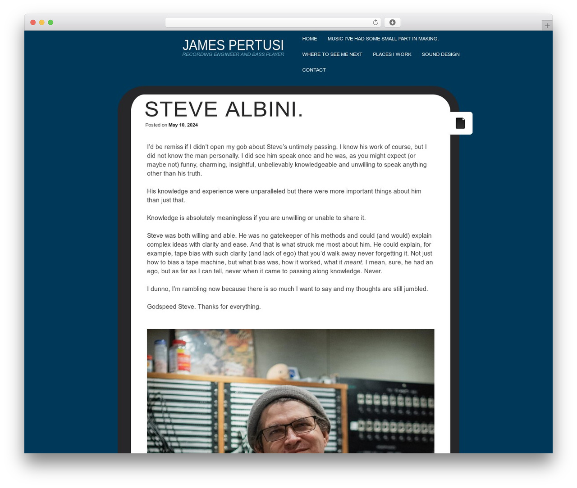Screen dimensions: 577x488
Task: Click the italic word 'meant'
Action: pyautogui.click(x=353, y=262)
